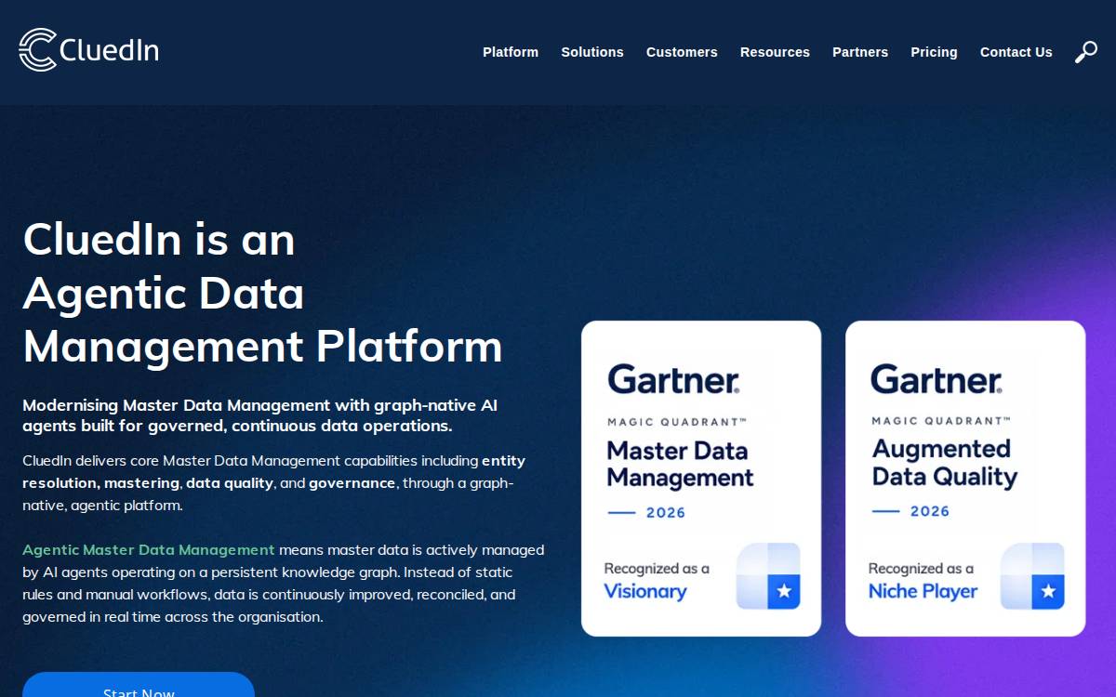Click the "Niche Player" label text
Image resolution: width=1116 pixels, height=697 pixels.
click(x=923, y=591)
